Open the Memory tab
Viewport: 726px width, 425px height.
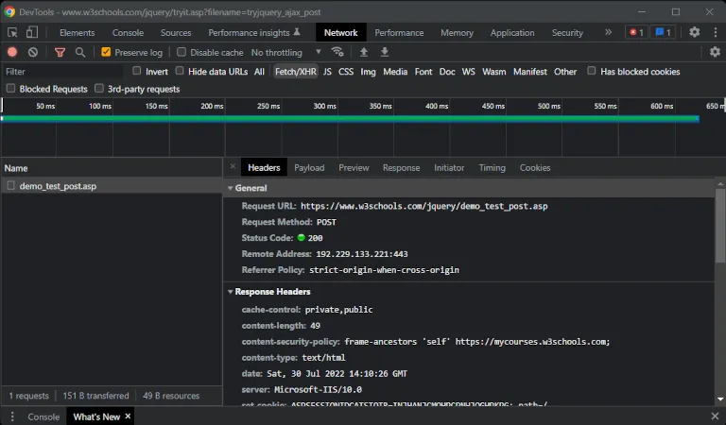(x=457, y=32)
